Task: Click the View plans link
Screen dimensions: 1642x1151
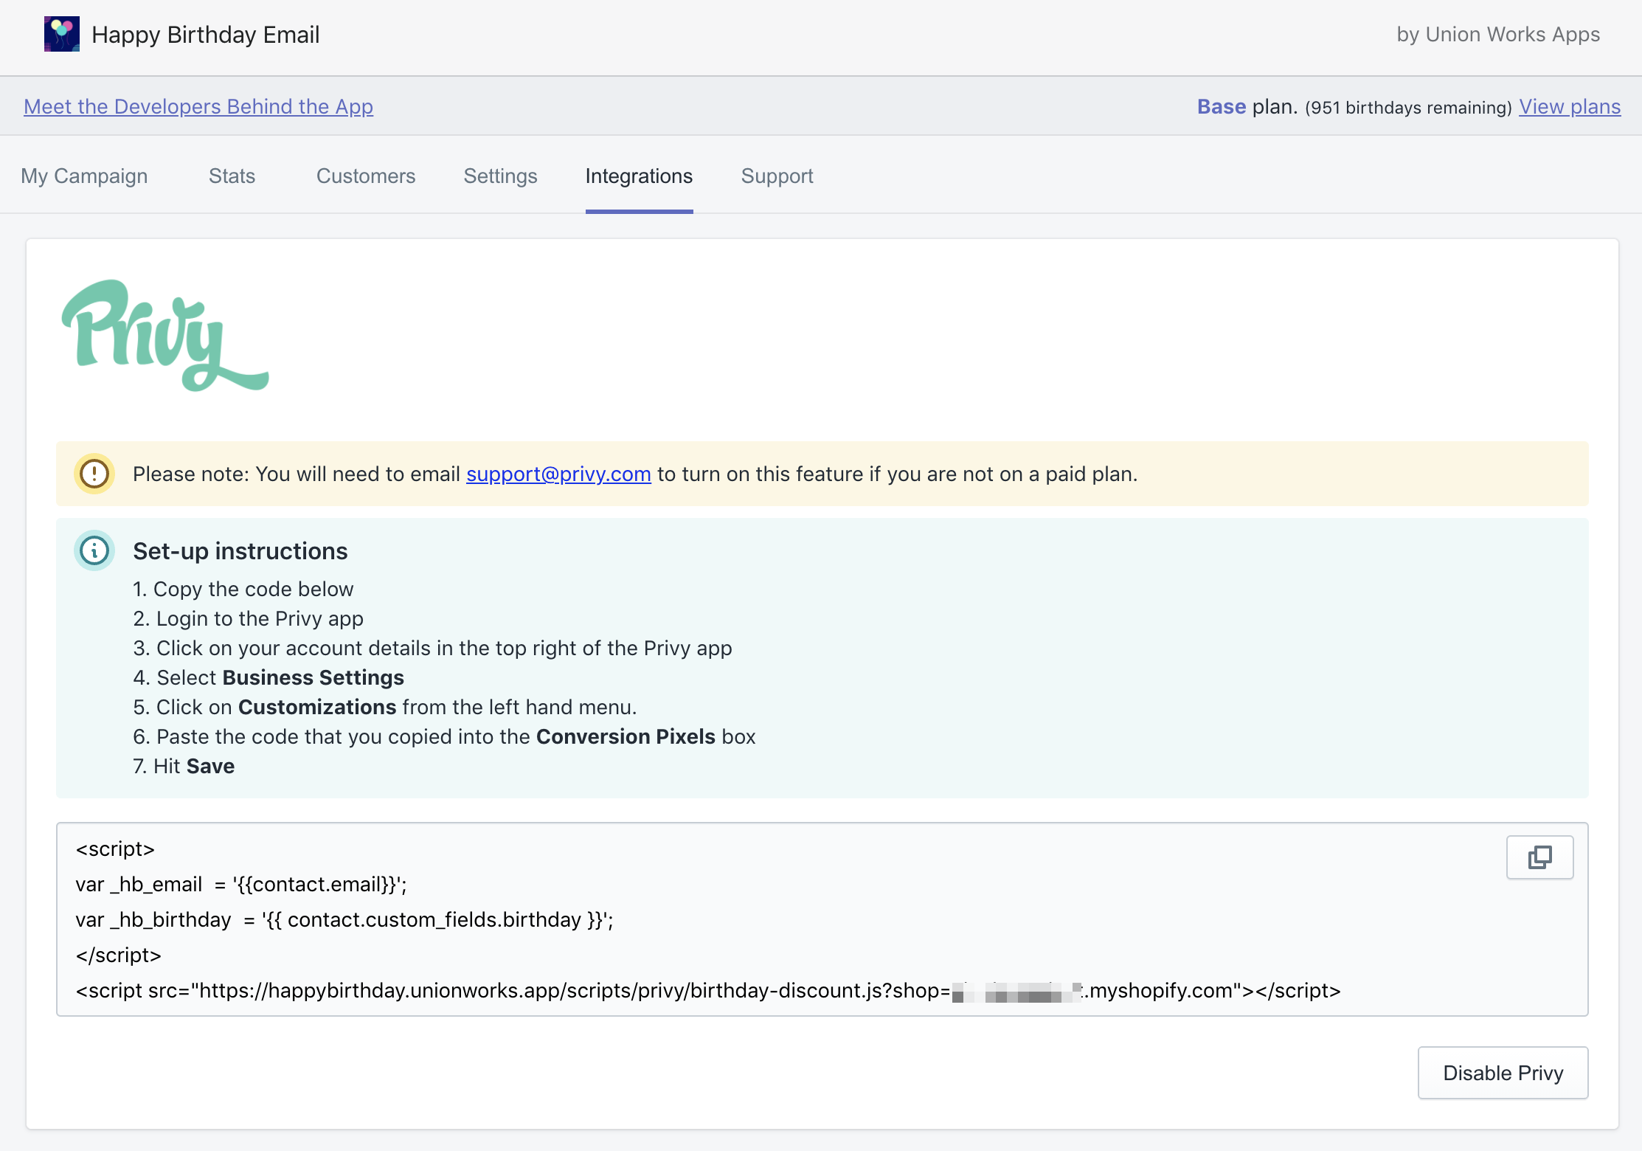Action: (x=1570, y=107)
